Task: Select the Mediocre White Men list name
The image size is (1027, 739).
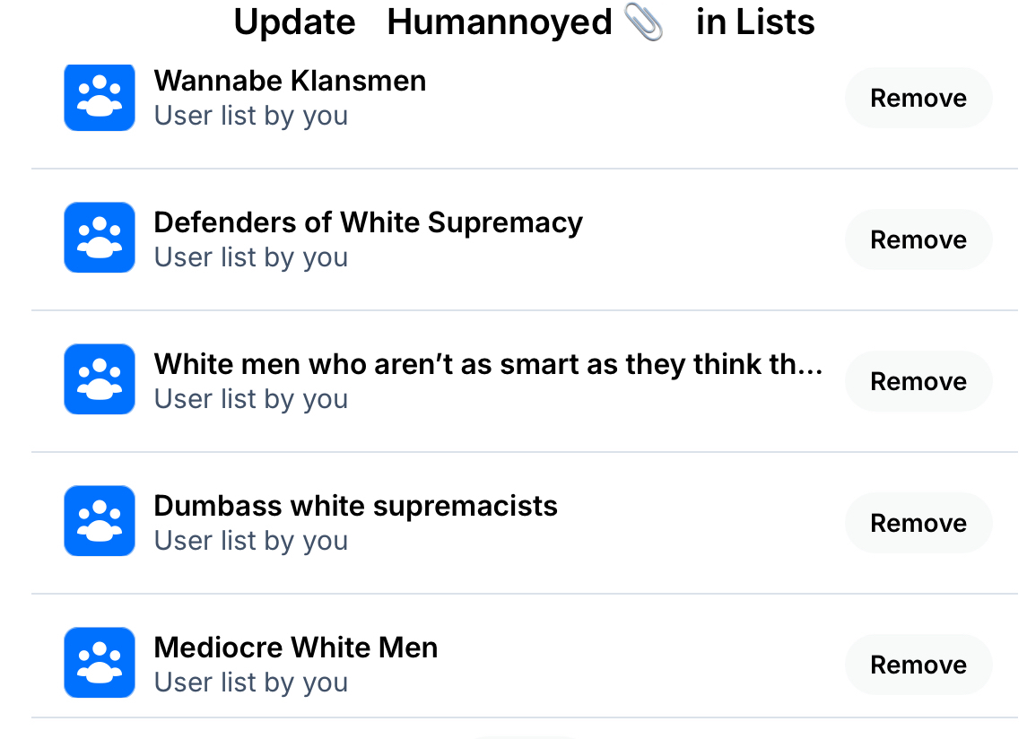Action: coord(296,648)
